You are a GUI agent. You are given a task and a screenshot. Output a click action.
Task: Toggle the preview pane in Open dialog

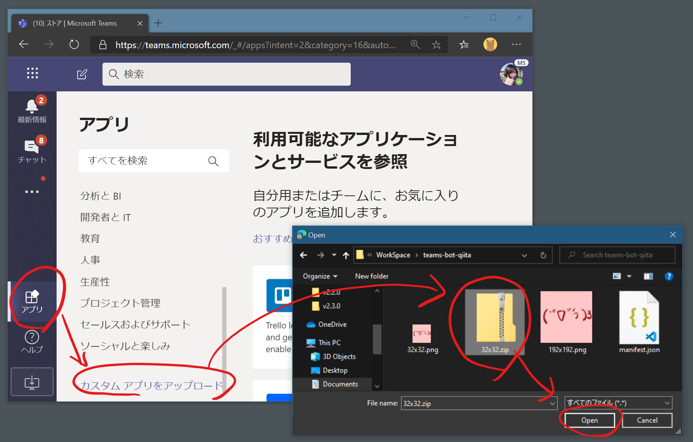648,276
